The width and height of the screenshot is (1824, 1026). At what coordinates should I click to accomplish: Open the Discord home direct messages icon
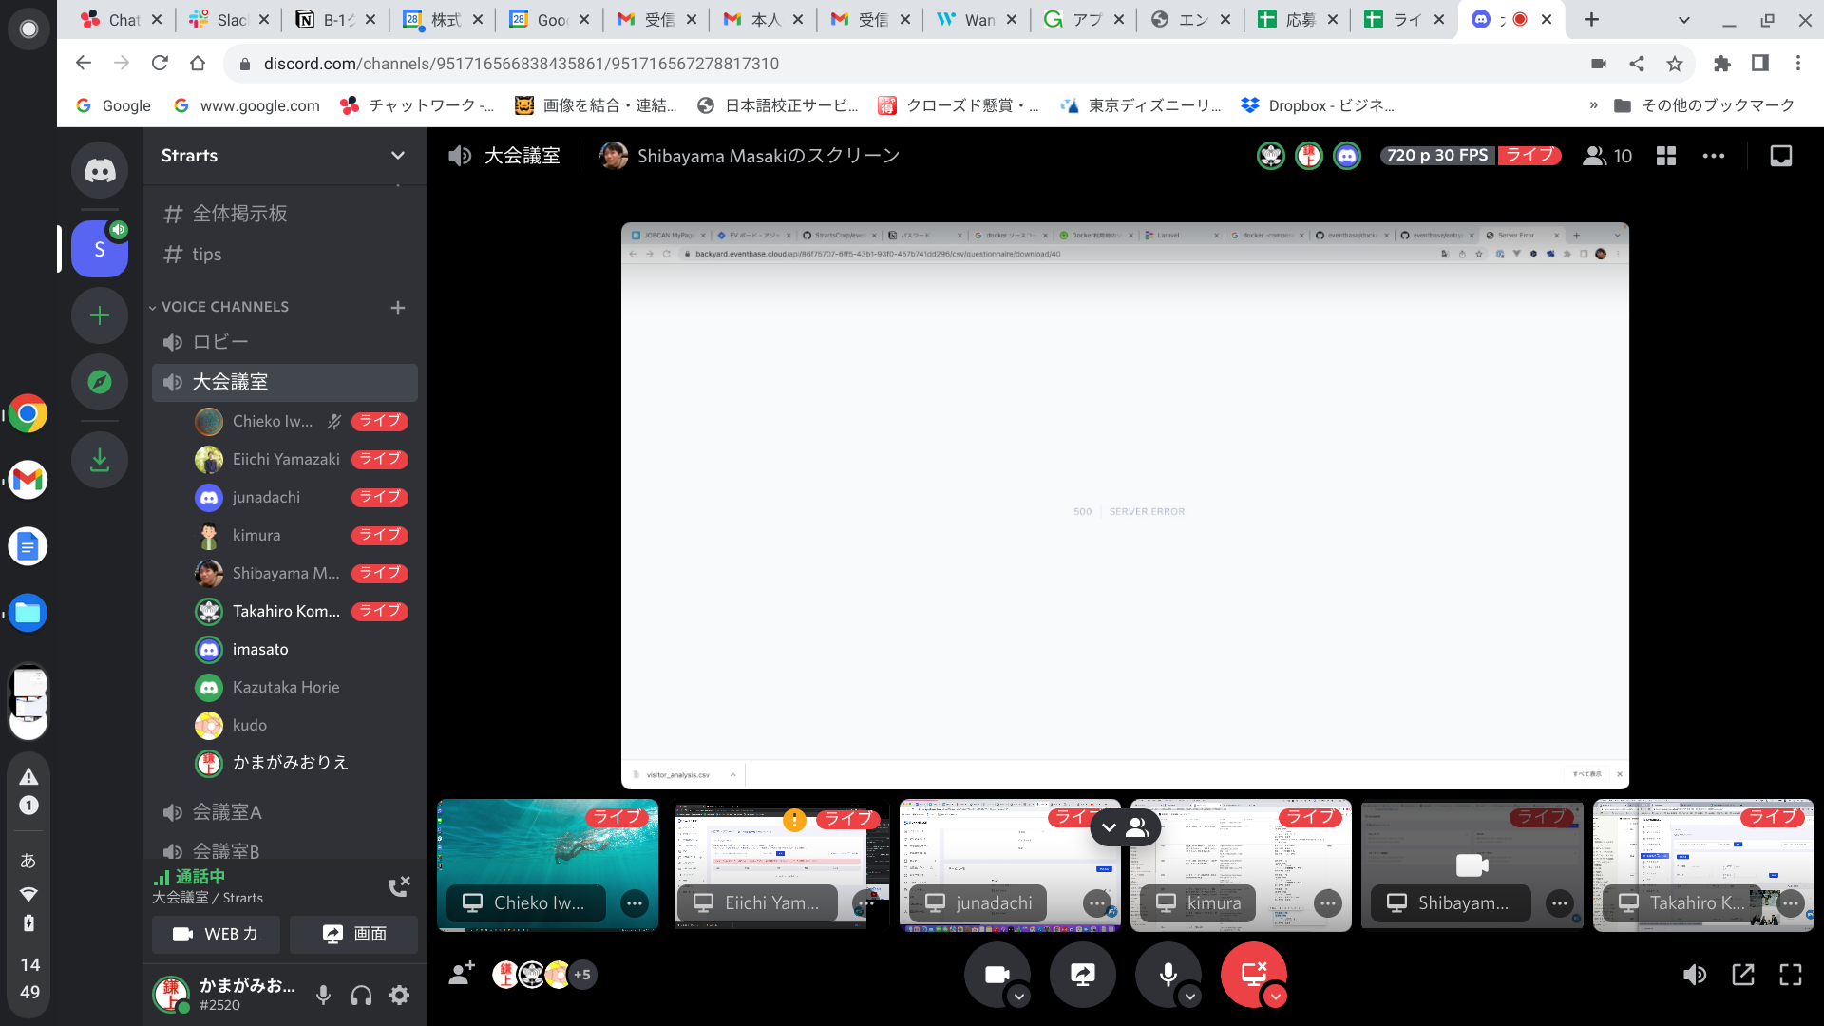point(100,171)
